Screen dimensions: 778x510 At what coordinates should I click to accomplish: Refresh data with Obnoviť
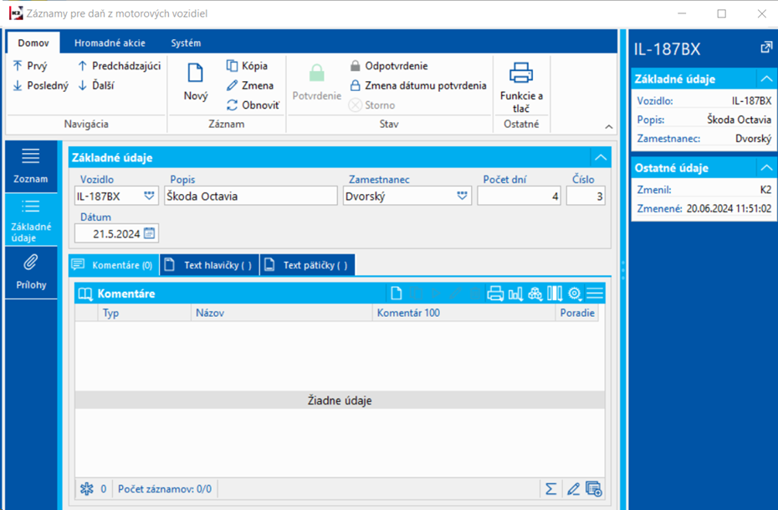[x=253, y=105]
